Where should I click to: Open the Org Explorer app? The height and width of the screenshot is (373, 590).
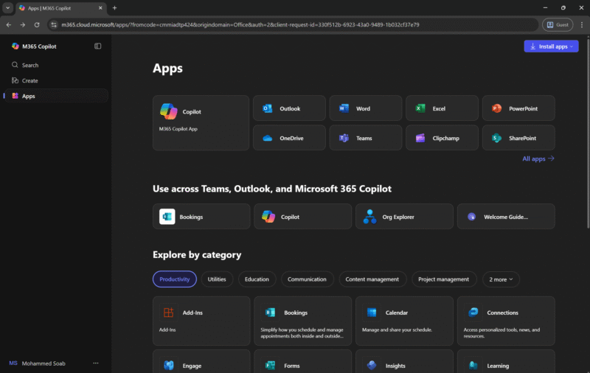pos(404,217)
